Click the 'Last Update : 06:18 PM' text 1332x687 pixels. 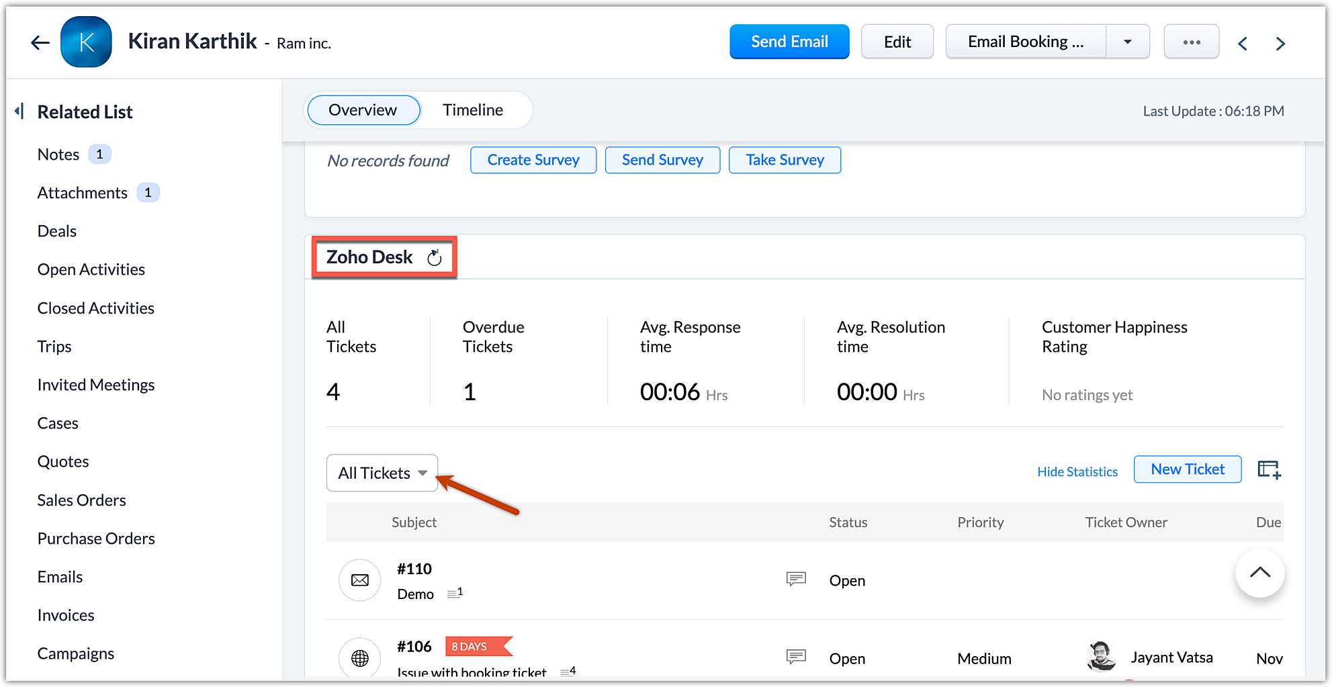point(1214,111)
